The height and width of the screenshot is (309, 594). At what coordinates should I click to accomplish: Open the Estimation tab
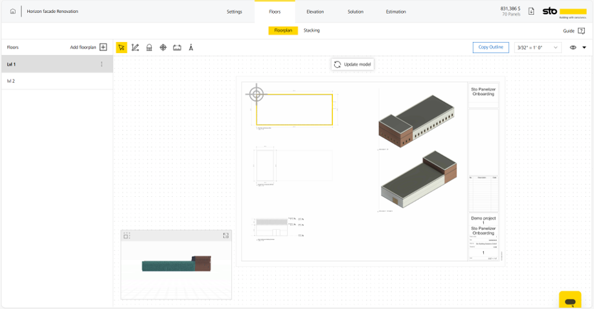pos(396,12)
